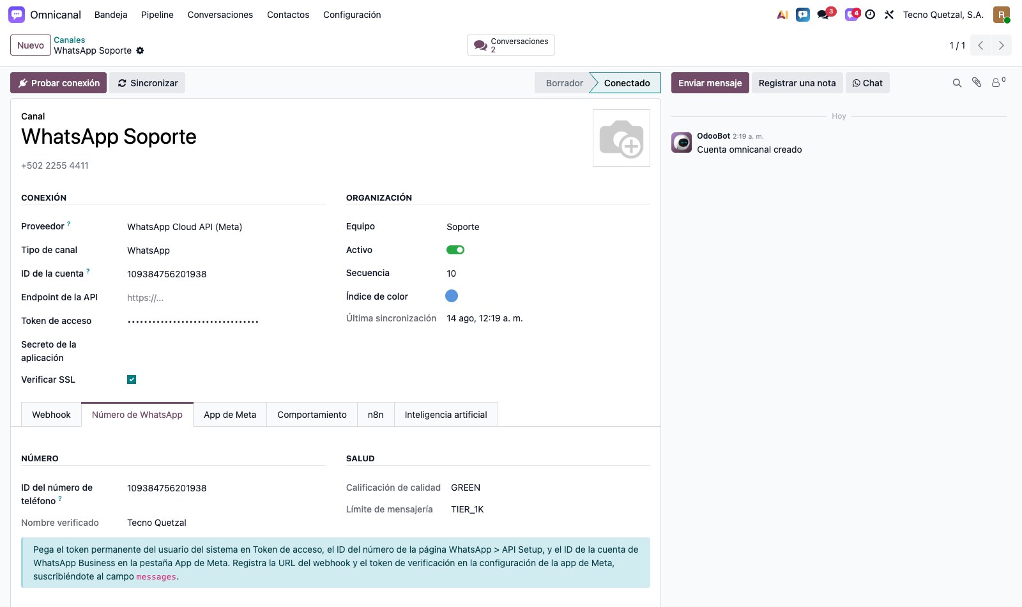Click the Probar conexión button
The image size is (1022, 607).
click(x=59, y=83)
